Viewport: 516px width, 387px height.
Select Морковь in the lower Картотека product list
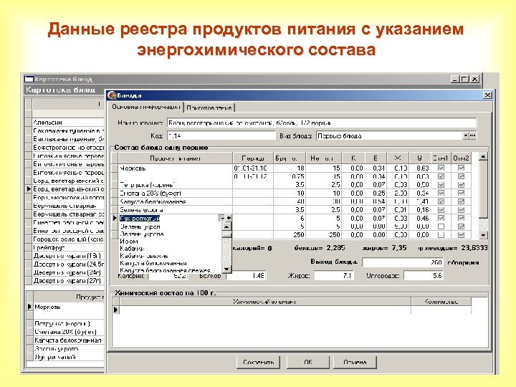tap(69, 307)
